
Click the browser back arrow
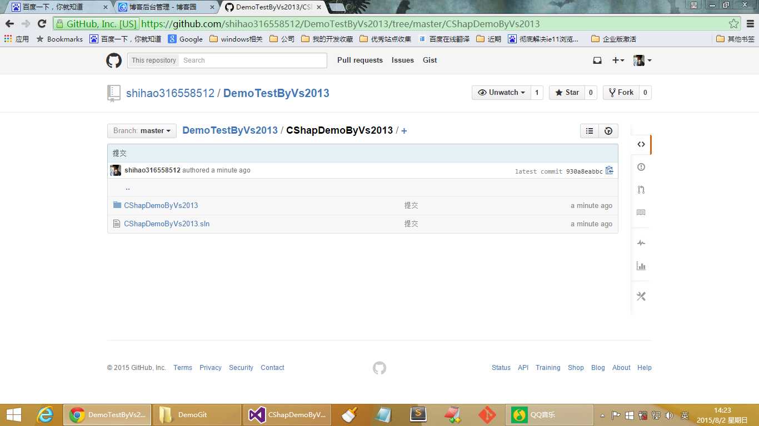click(9, 23)
